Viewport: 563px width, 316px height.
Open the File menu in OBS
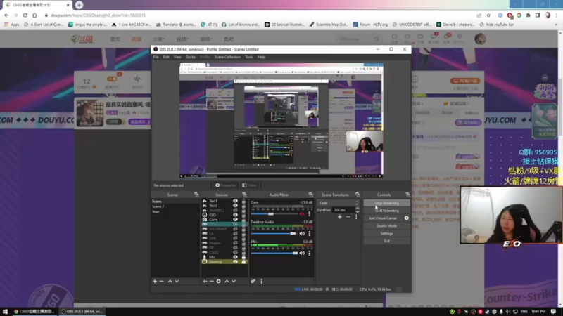click(156, 57)
